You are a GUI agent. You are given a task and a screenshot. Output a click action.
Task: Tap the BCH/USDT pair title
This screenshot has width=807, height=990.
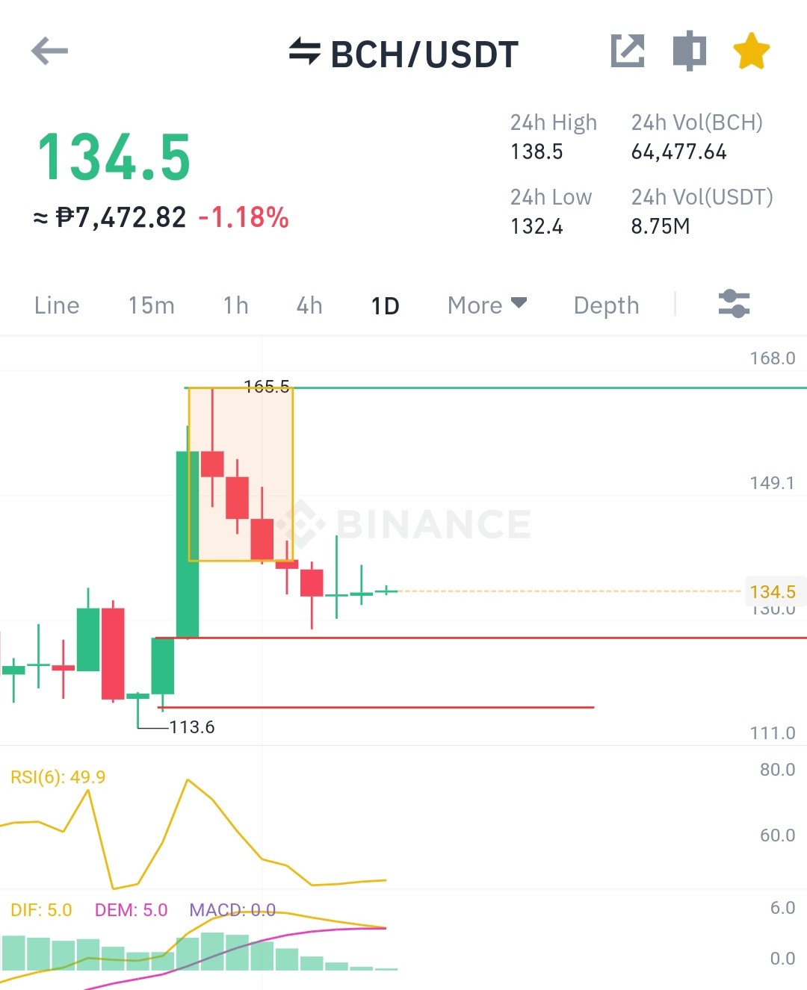(424, 54)
